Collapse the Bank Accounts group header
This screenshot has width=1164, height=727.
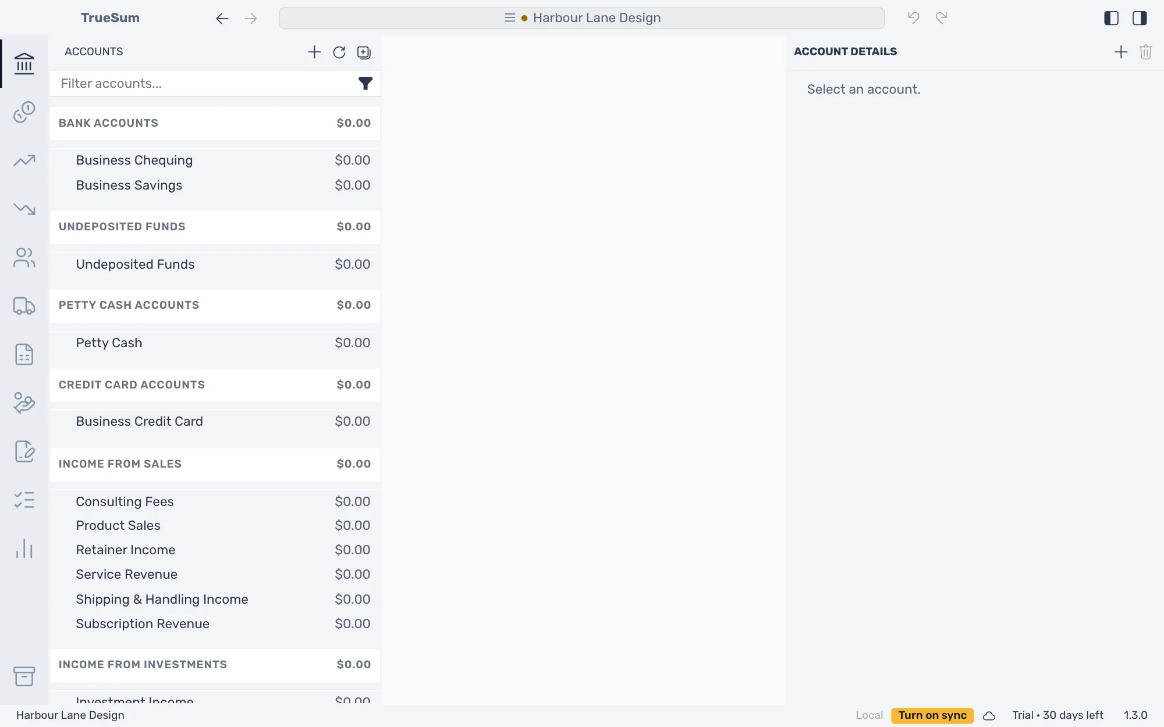(x=215, y=123)
